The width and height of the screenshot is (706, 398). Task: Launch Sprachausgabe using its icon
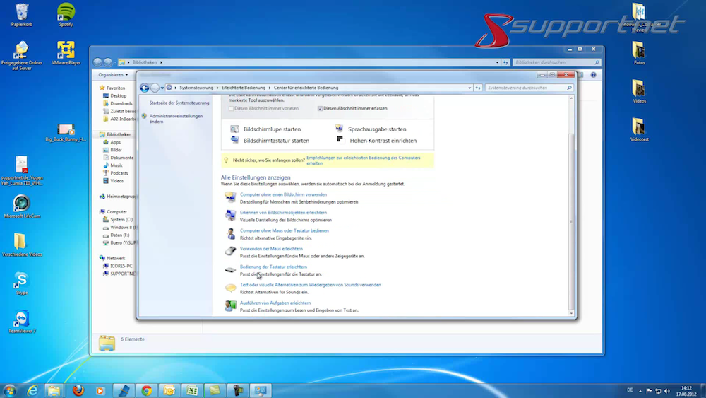[340, 129]
